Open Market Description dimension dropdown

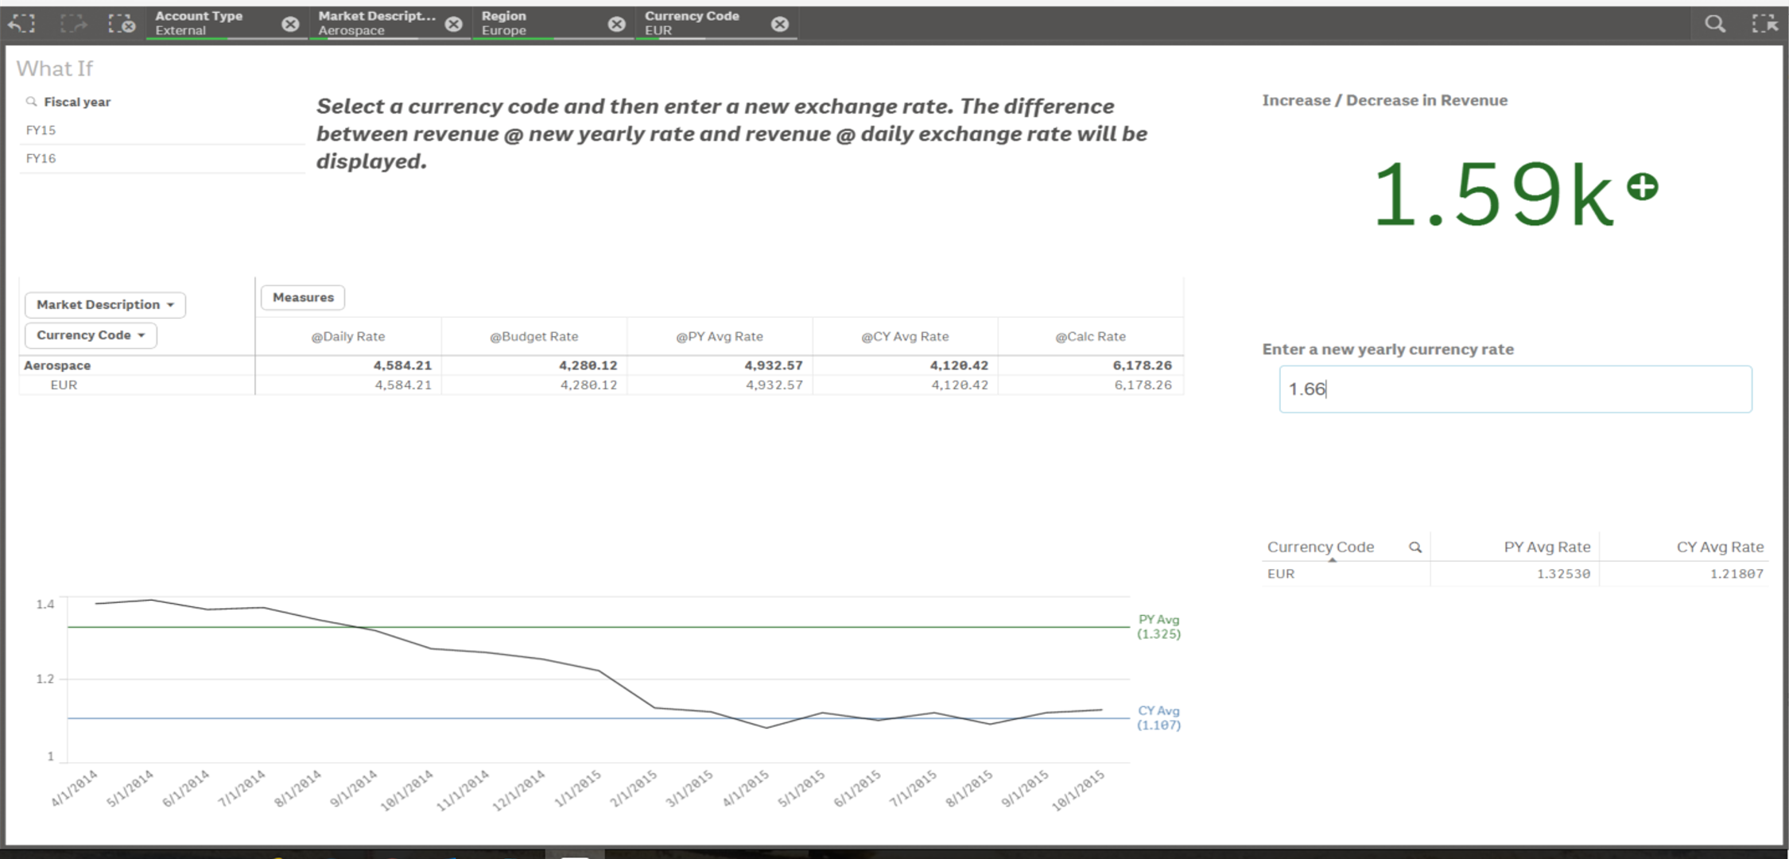[x=105, y=304]
